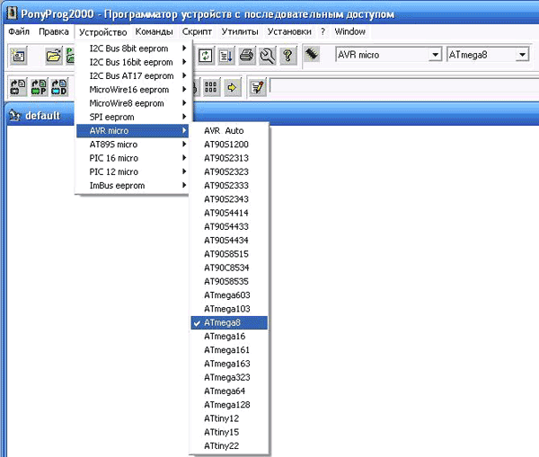Click the script list icon with blue arrow
Image resolution: width=539 pixels, height=457 pixels.
click(x=226, y=56)
